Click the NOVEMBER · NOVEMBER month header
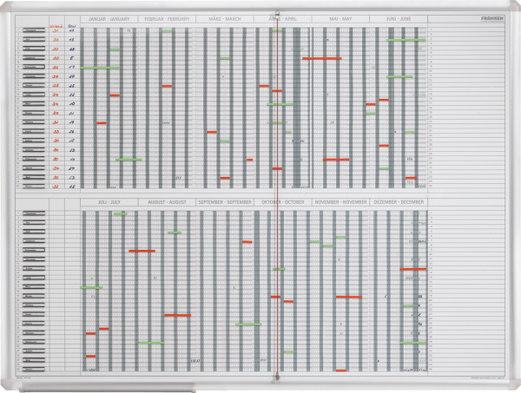Image resolution: width=521 pixels, height=393 pixels. click(x=340, y=202)
